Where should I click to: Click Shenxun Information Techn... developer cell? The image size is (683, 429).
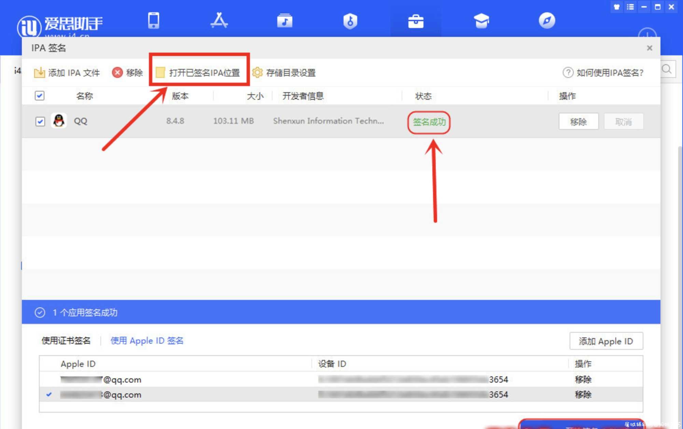pos(329,121)
